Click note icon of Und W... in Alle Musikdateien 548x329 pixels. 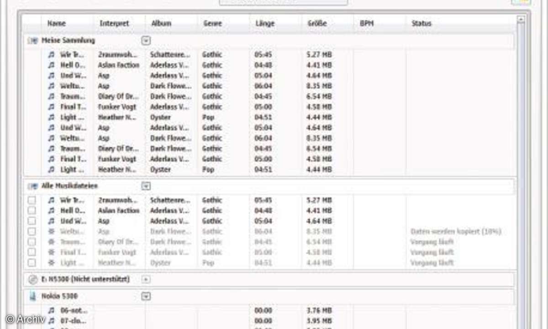[51, 221]
